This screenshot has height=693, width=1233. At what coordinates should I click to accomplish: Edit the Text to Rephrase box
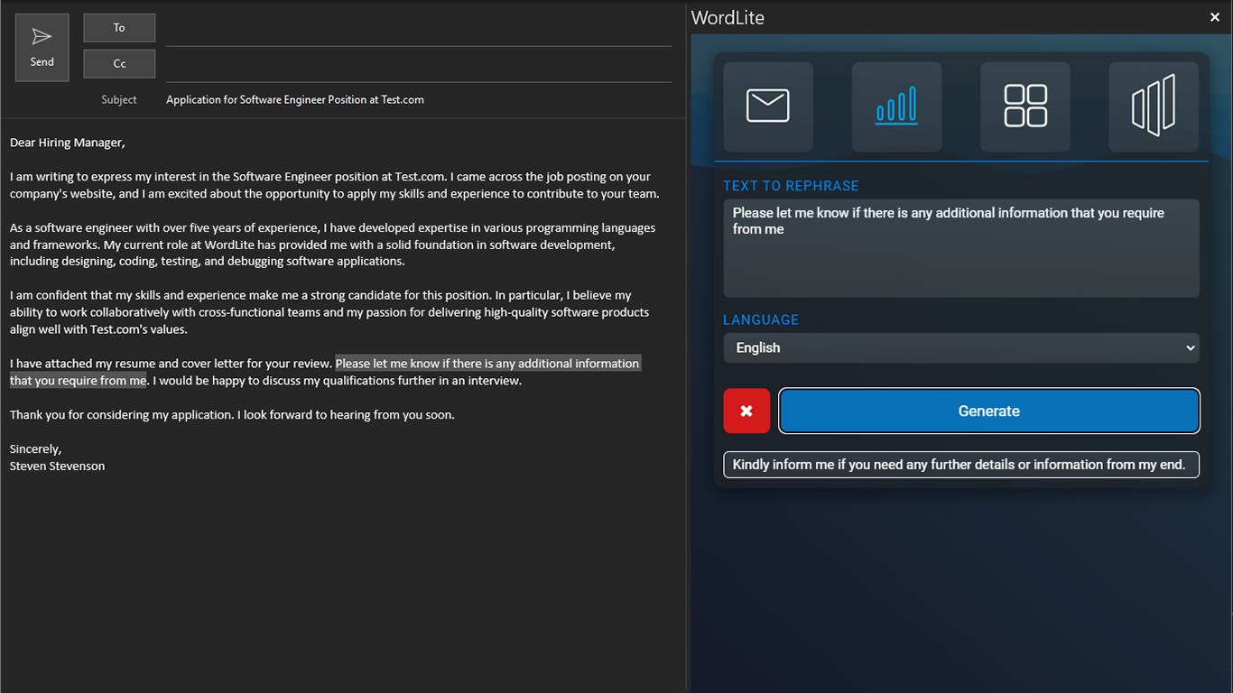tap(961, 248)
